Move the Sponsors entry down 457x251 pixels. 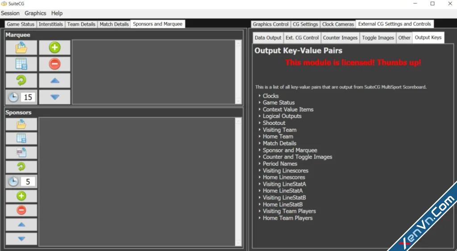(21, 239)
